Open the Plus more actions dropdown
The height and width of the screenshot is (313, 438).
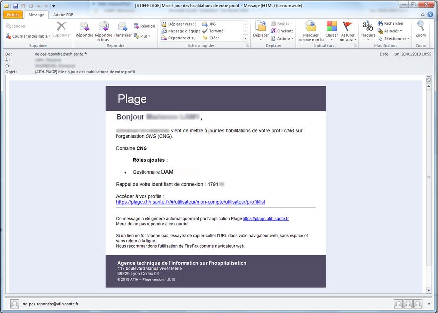143,36
